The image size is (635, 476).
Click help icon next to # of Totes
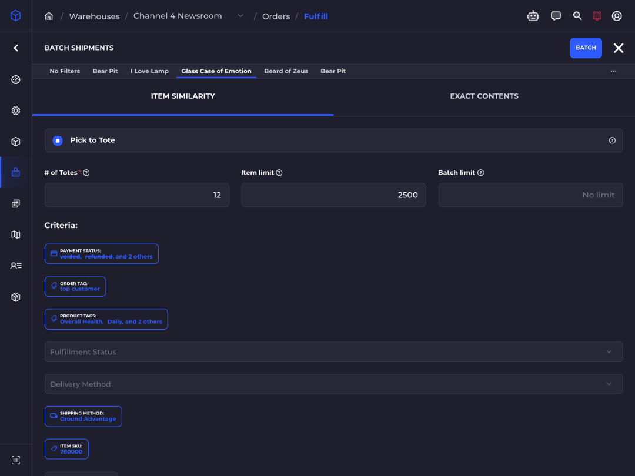pyautogui.click(x=86, y=172)
